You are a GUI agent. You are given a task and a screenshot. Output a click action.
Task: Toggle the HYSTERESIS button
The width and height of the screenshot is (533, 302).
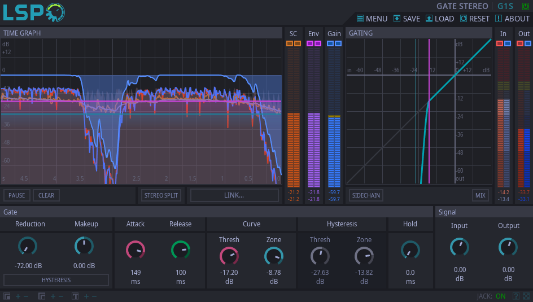click(56, 280)
